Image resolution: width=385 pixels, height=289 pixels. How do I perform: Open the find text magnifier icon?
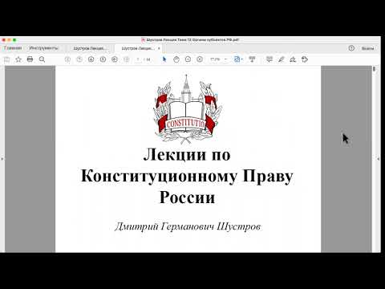[x=42, y=59]
